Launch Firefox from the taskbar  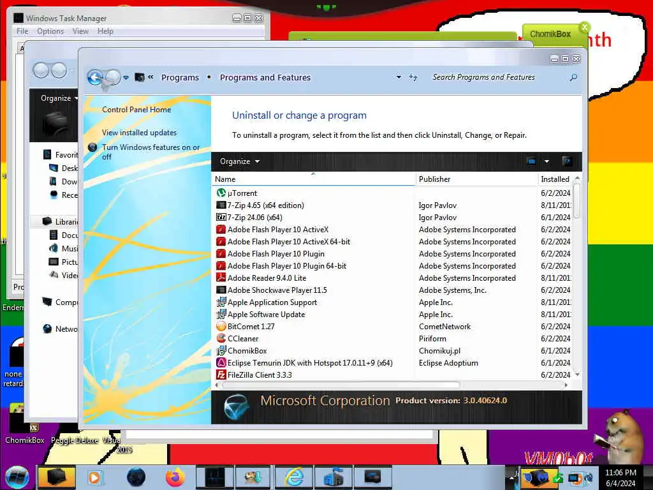175,477
